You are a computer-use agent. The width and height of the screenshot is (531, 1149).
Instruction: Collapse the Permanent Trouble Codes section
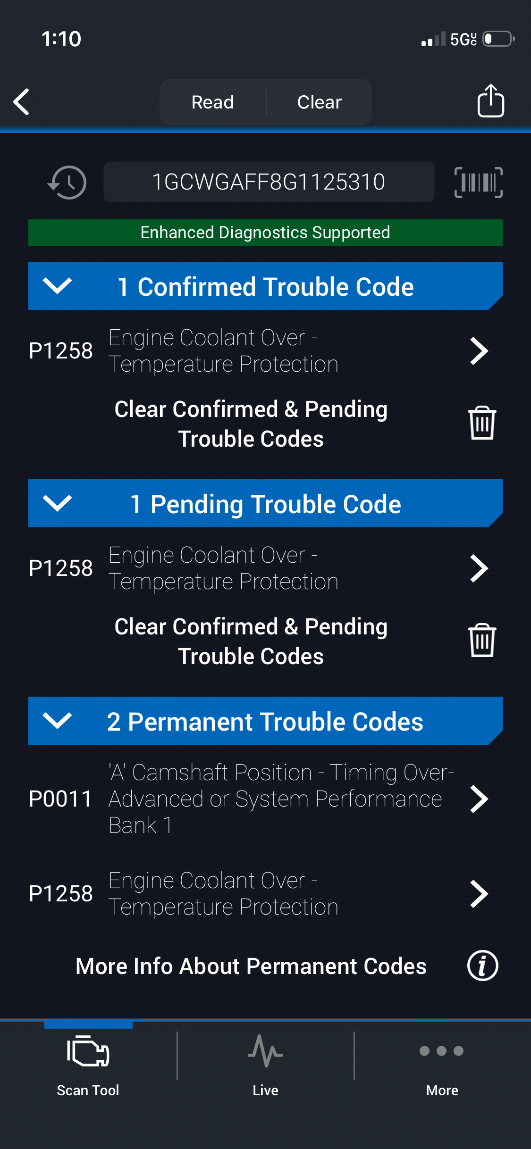pos(57,721)
